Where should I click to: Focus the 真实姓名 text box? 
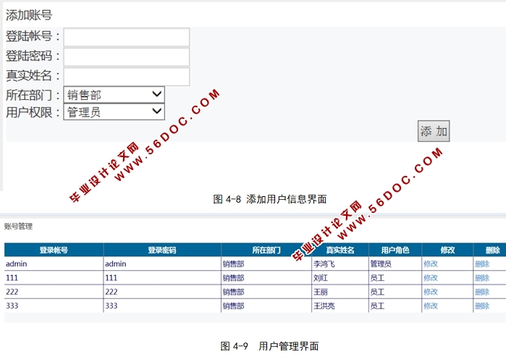(127, 77)
